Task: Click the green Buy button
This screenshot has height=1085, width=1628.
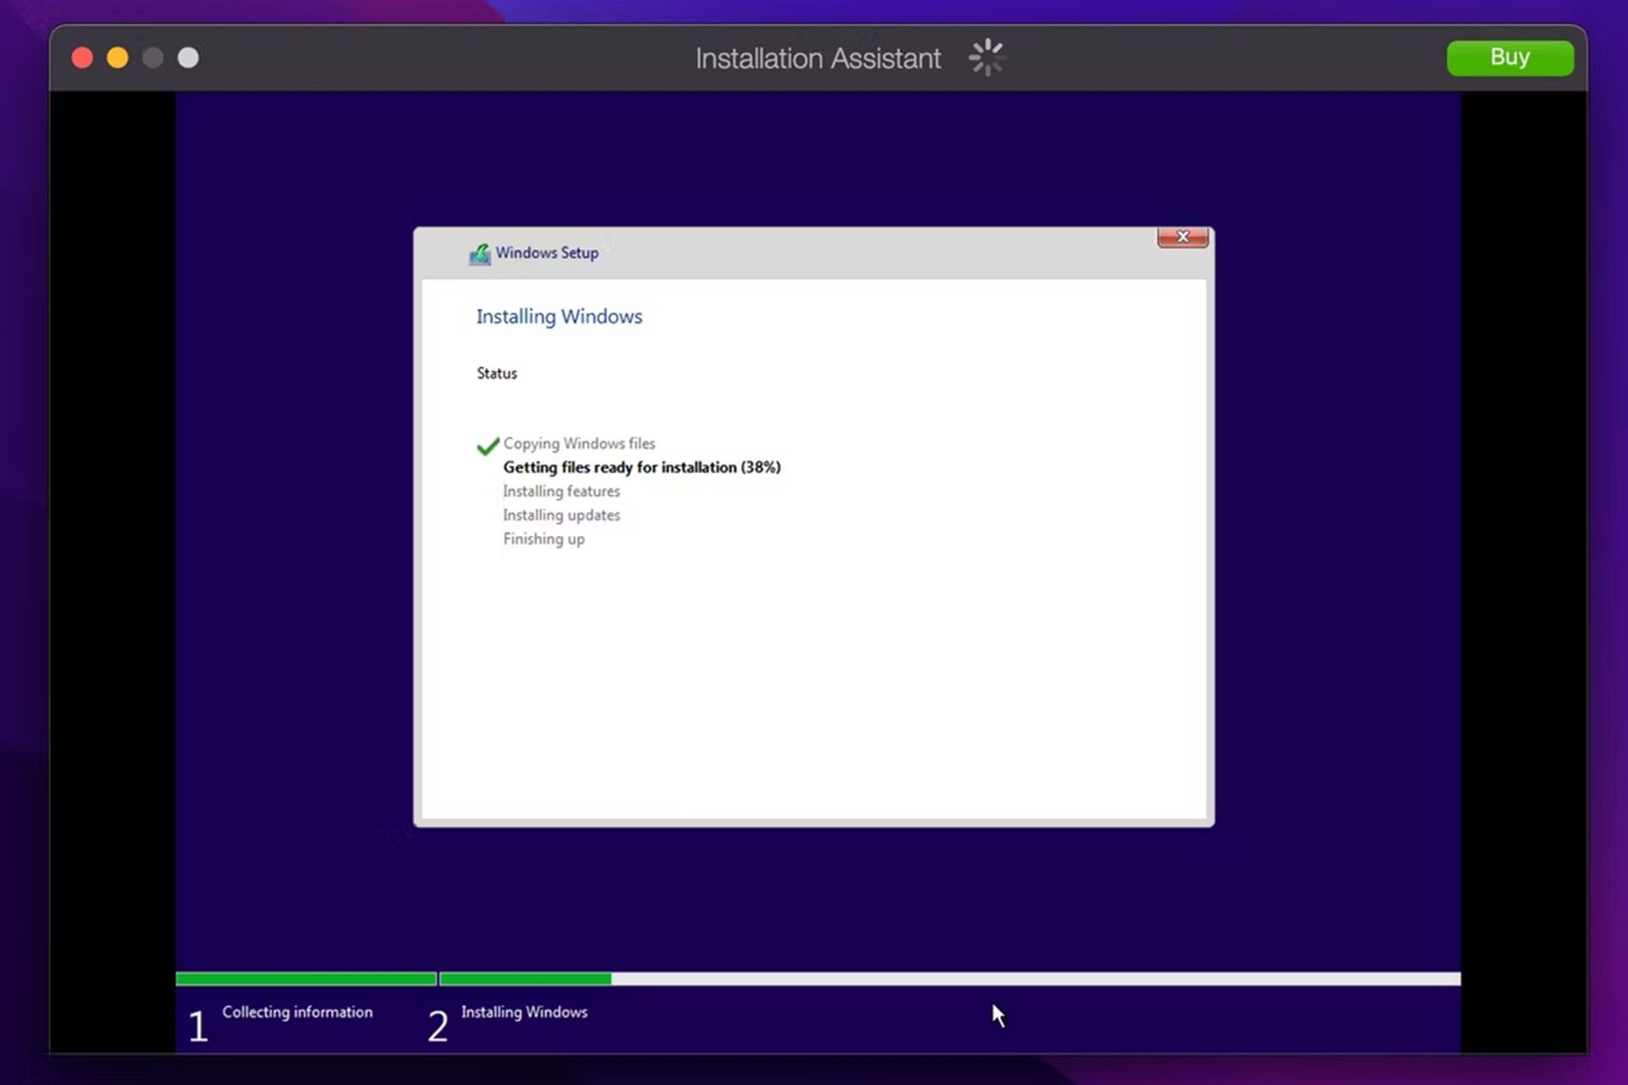Action: pyautogui.click(x=1509, y=58)
